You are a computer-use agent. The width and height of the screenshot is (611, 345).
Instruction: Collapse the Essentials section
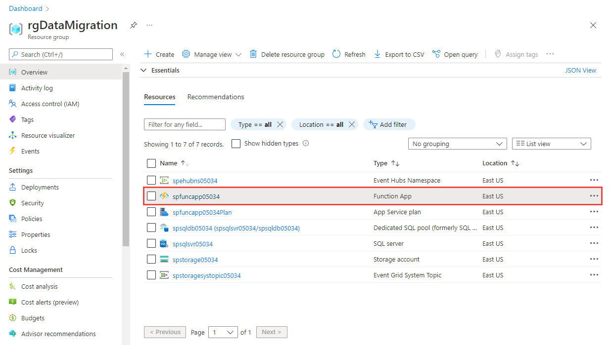pos(144,71)
